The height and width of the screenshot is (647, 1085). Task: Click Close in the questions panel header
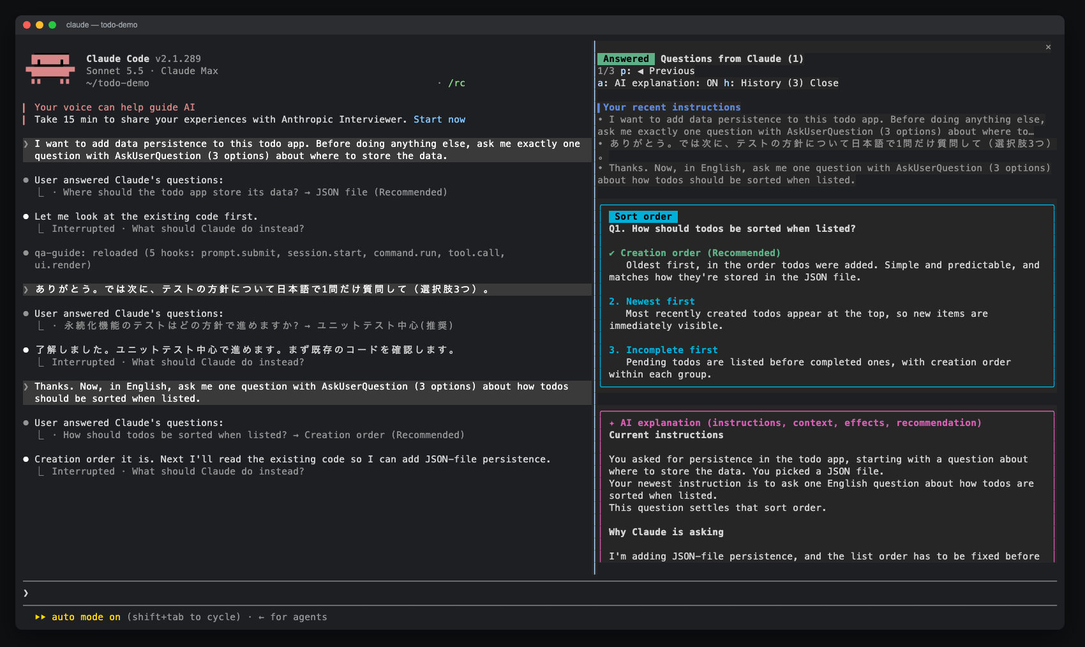[x=824, y=83]
